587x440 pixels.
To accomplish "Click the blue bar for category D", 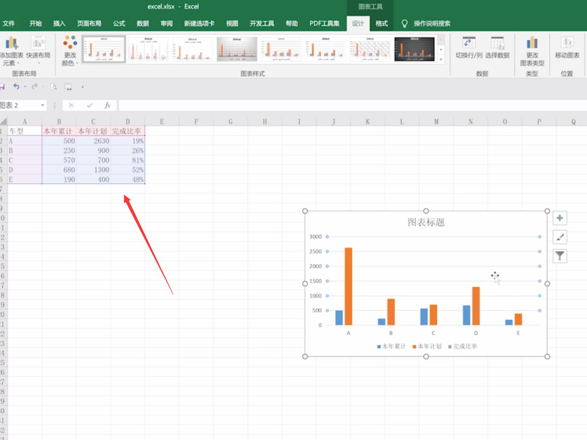I will 467,315.
